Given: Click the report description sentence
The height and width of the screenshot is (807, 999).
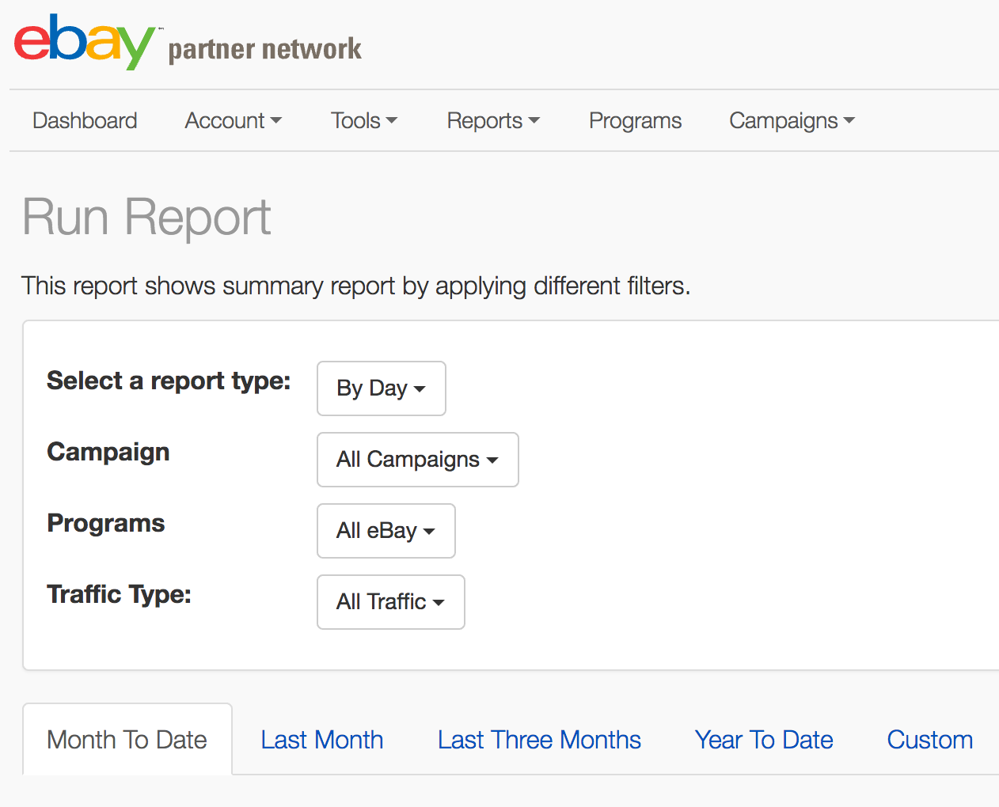Looking at the screenshot, I should [356, 286].
